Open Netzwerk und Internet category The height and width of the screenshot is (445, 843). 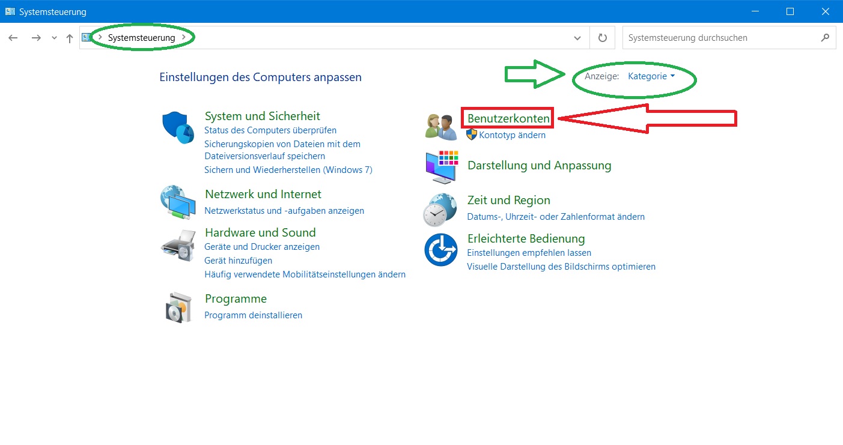(x=263, y=194)
